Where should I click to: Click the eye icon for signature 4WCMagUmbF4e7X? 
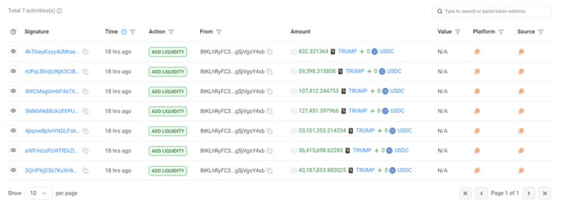tap(13, 91)
